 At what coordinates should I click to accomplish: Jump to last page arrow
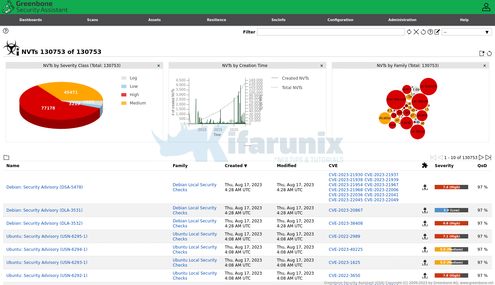pyautogui.click(x=488, y=157)
